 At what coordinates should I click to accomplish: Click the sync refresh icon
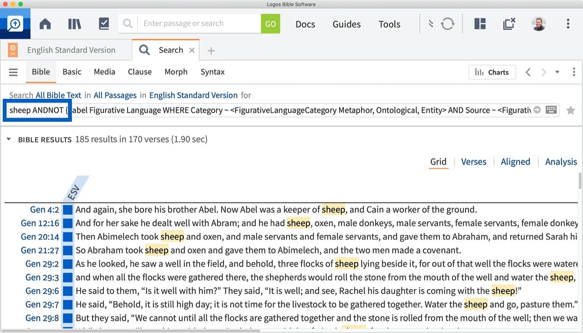[448, 24]
